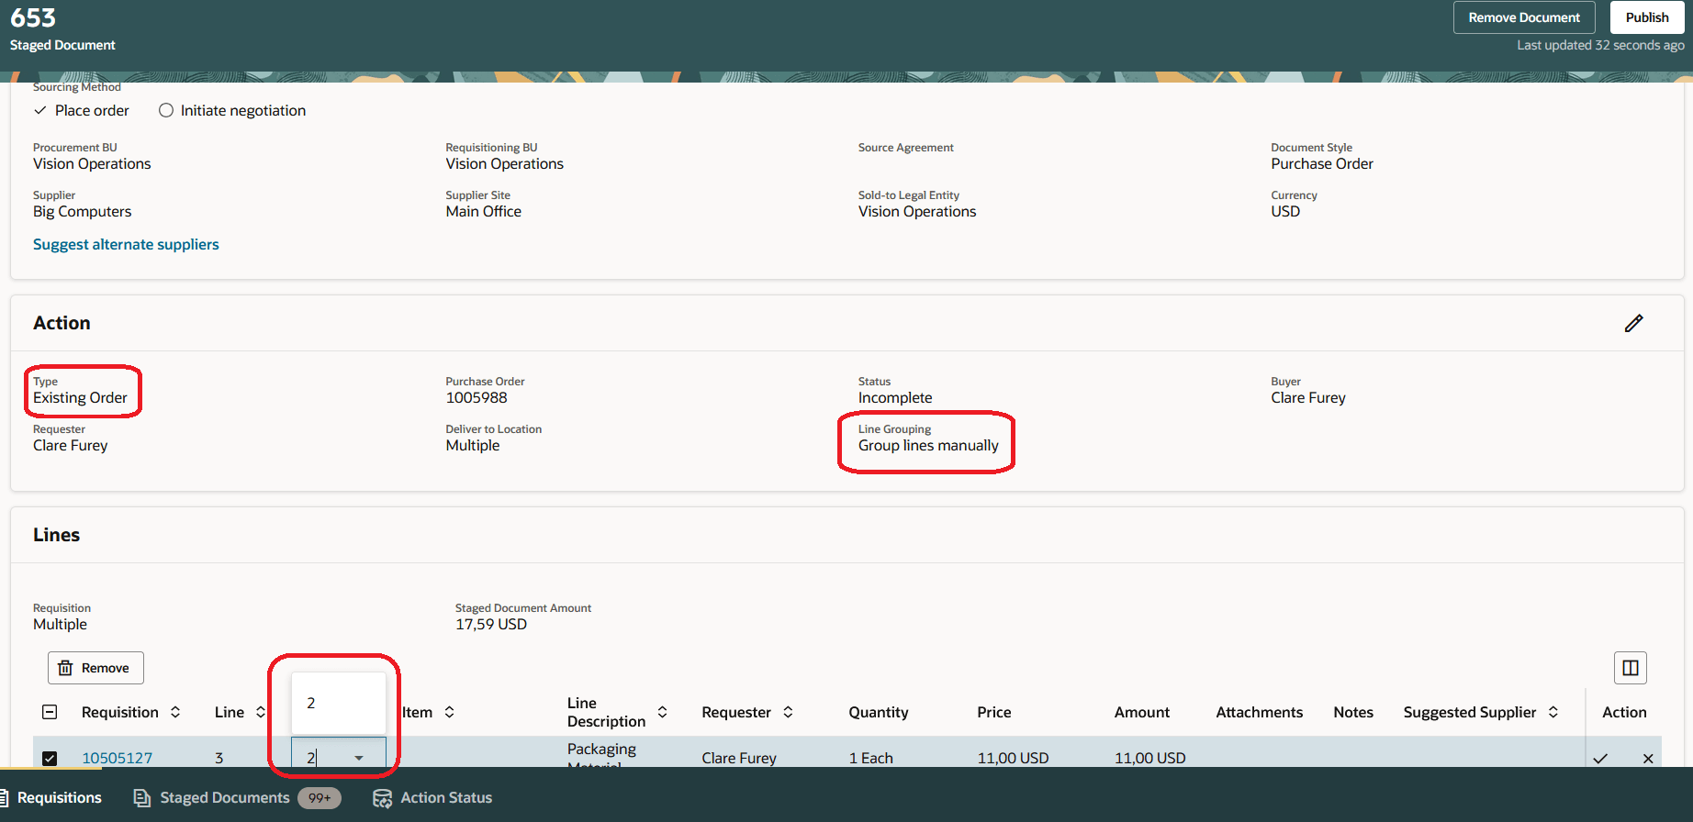Confirm the row edit with the checkmark icon

1600,758
